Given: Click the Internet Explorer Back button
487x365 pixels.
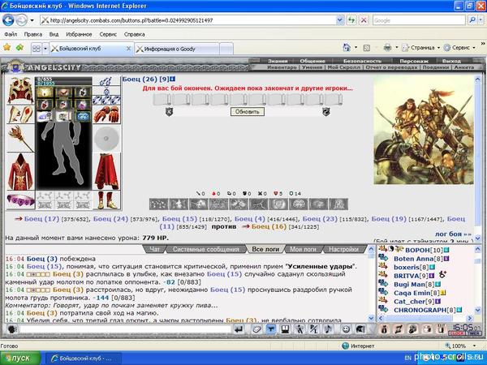Looking at the screenshot, I should (x=8, y=20).
